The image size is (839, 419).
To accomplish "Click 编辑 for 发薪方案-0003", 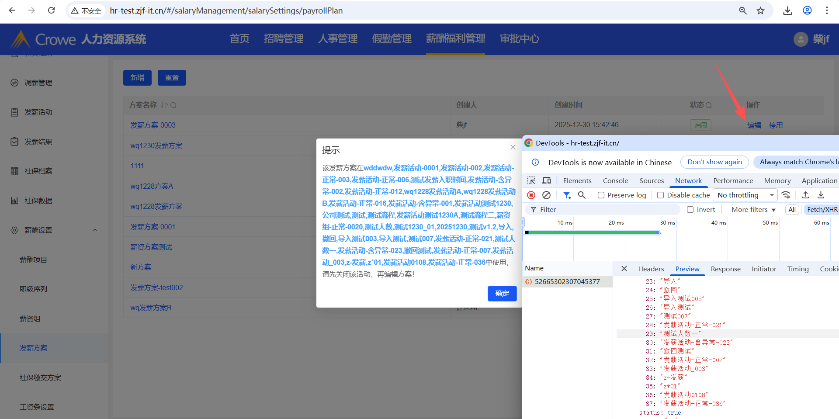I will click(x=754, y=125).
